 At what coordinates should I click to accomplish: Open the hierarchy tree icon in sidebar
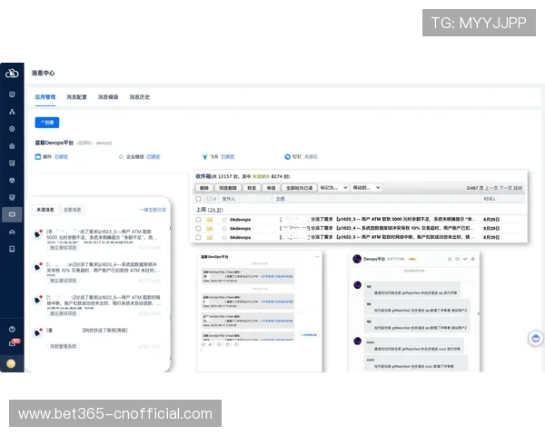[x=12, y=112]
